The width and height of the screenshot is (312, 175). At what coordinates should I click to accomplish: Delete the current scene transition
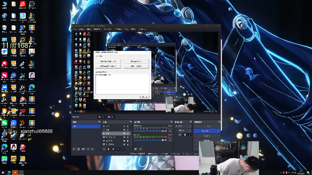coord(184,135)
